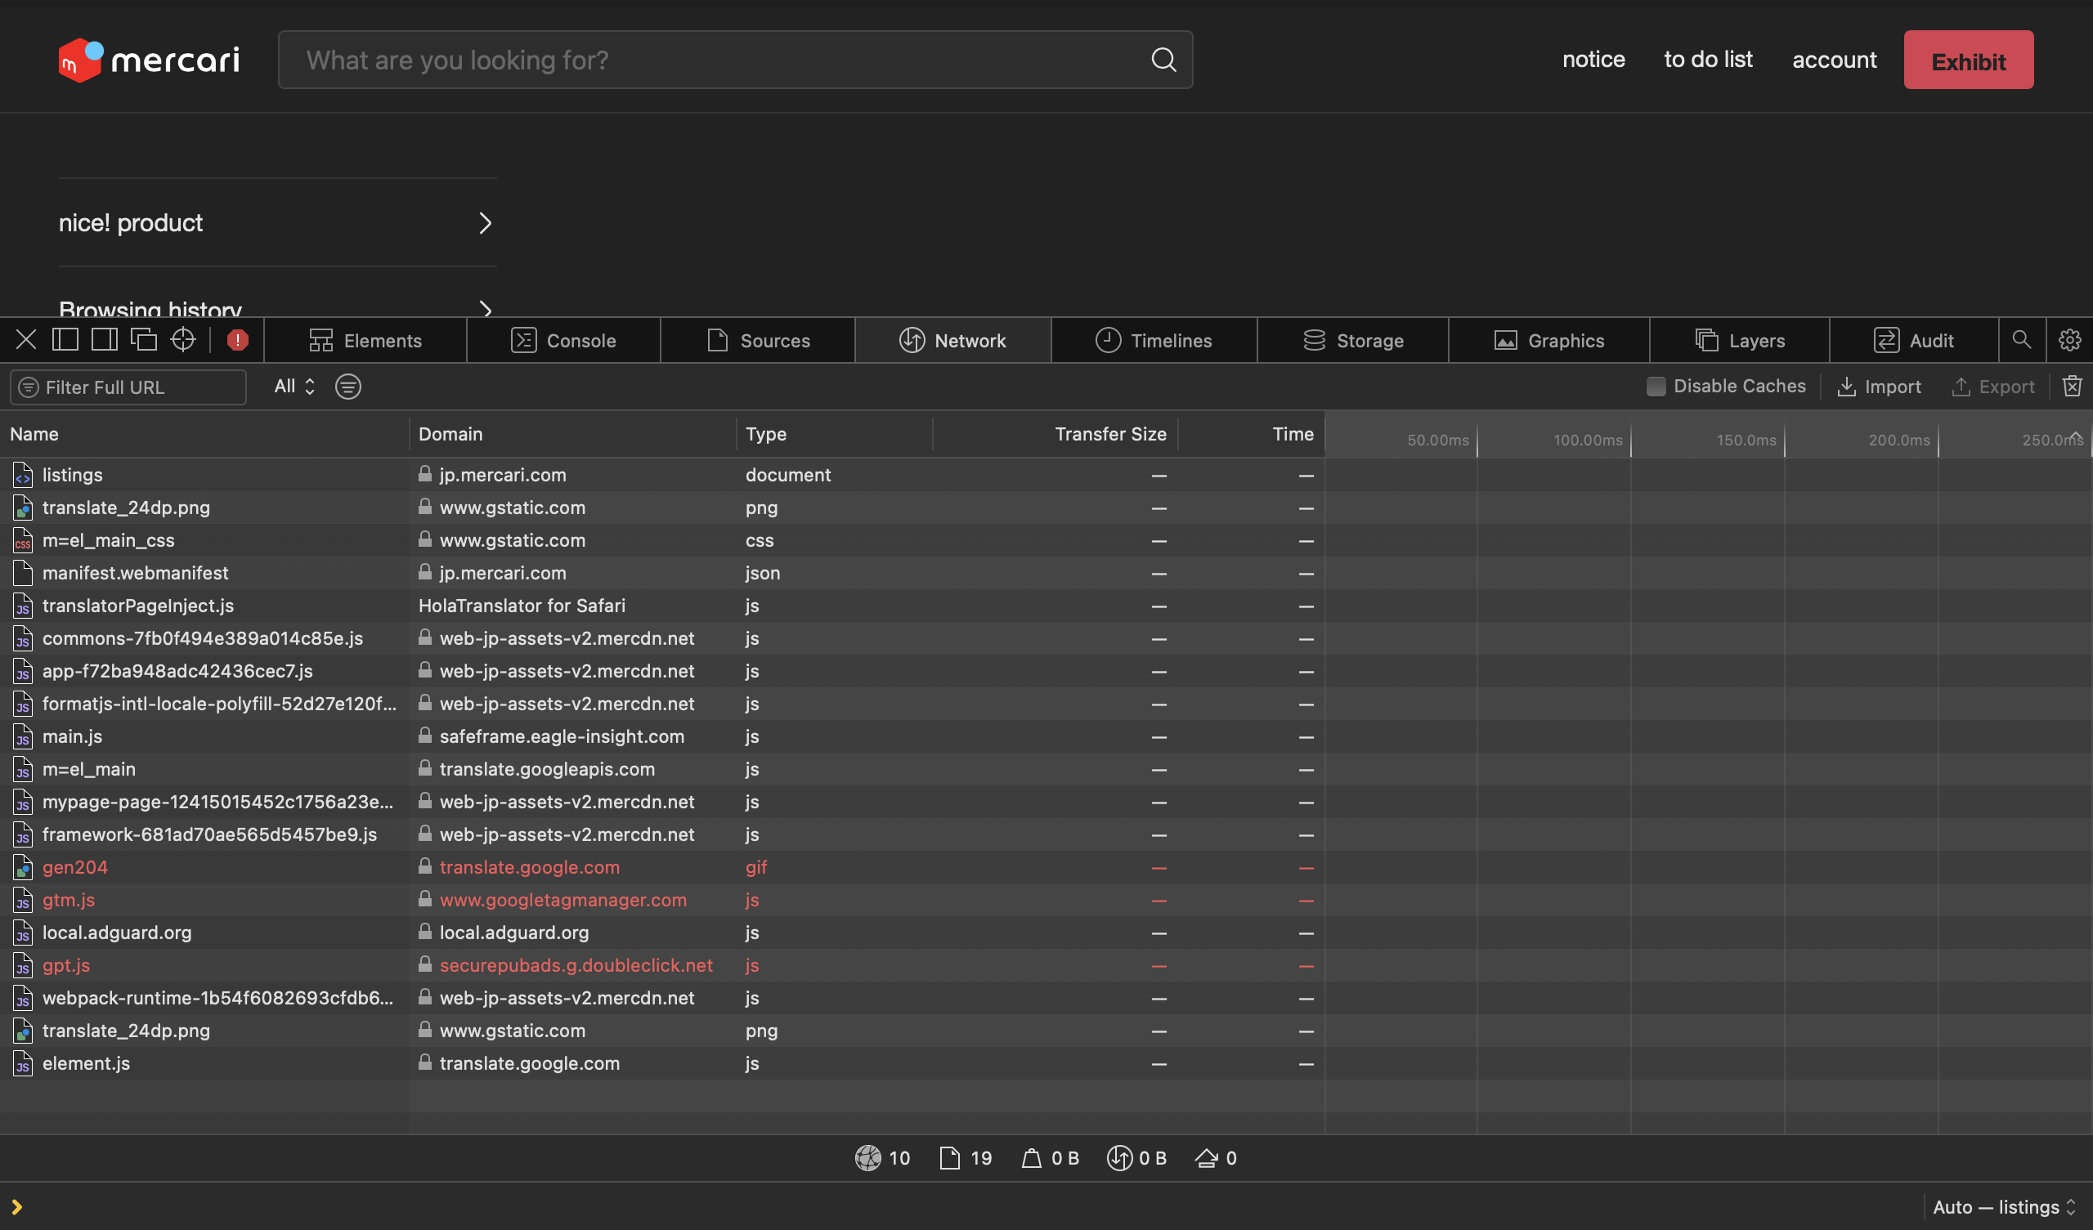The image size is (2093, 1230).
Task: Open the resource type filter icon next to All
Action: (348, 387)
